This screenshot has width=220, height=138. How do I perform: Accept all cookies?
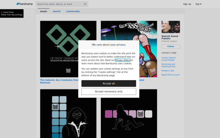coord(109,84)
